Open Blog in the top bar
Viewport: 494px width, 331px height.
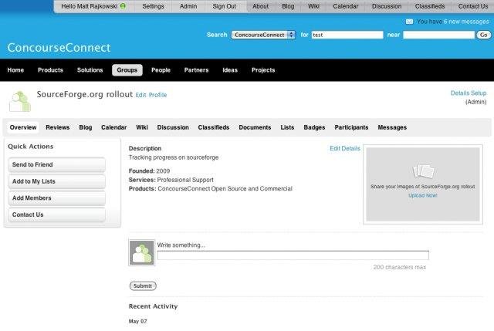[x=288, y=6]
